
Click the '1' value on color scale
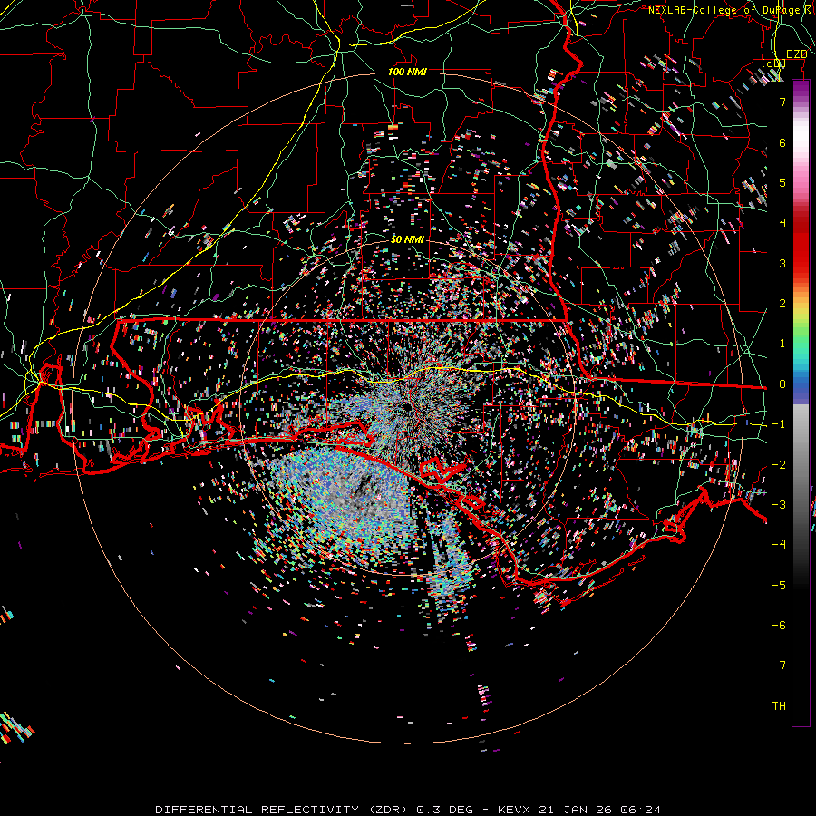pyautogui.click(x=782, y=344)
